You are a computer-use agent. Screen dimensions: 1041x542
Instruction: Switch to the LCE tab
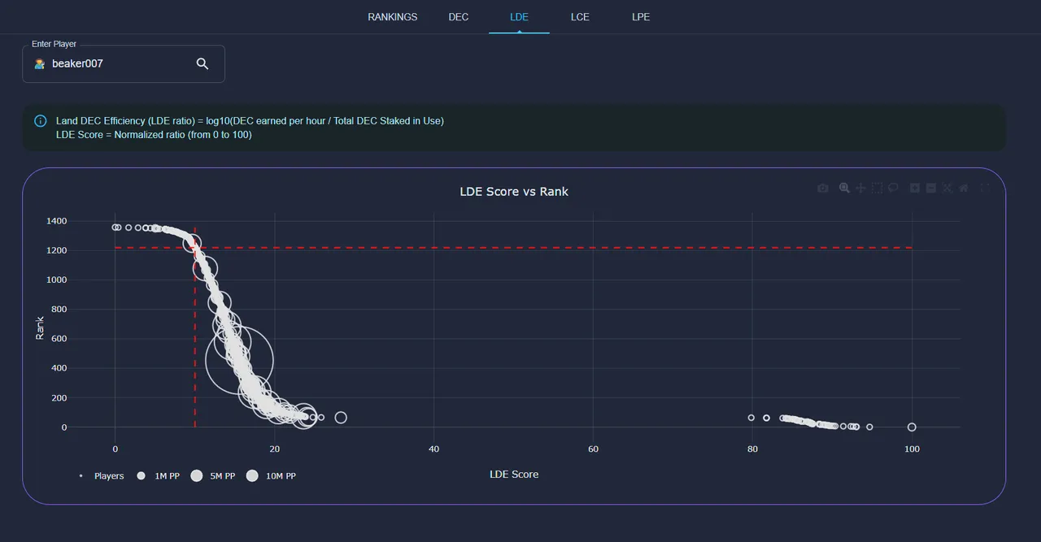pyautogui.click(x=580, y=17)
